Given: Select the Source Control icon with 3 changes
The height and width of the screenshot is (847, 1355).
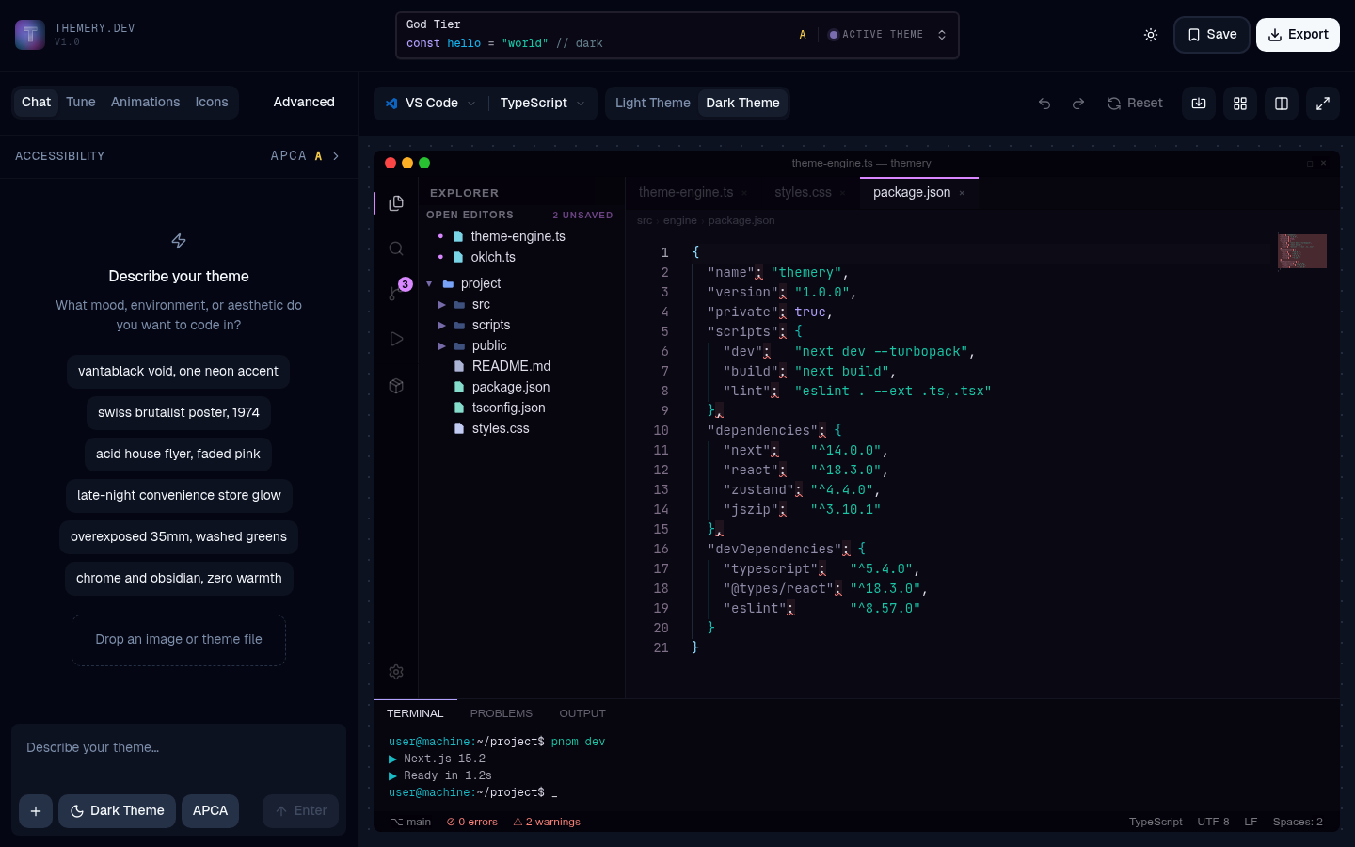Looking at the screenshot, I should pyautogui.click(x=396, y=292).
